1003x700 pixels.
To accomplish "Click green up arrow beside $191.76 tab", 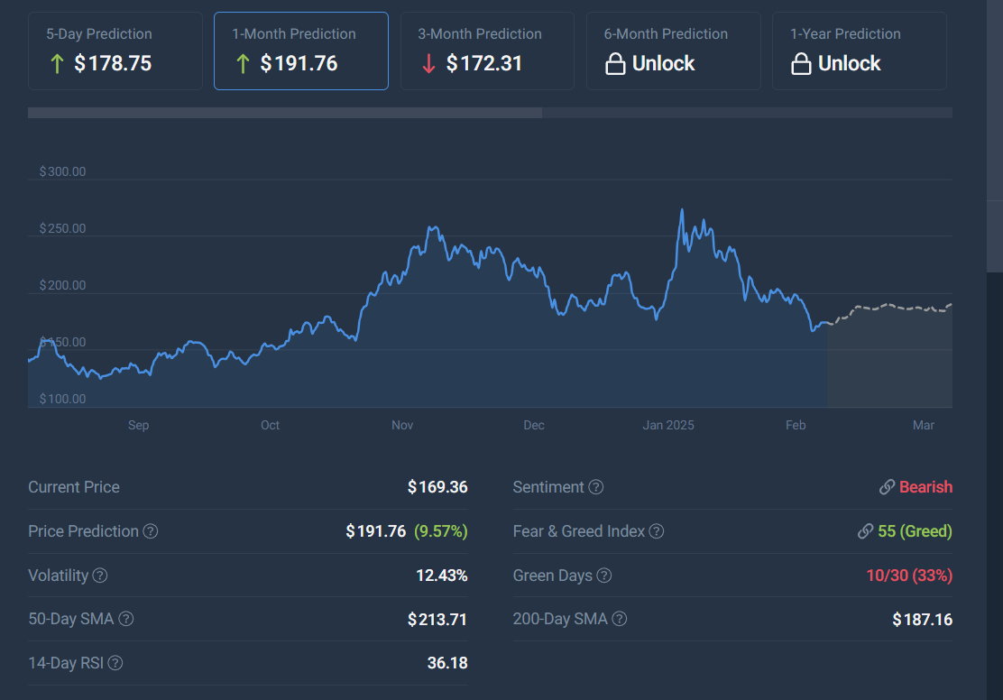I will 243,64.
